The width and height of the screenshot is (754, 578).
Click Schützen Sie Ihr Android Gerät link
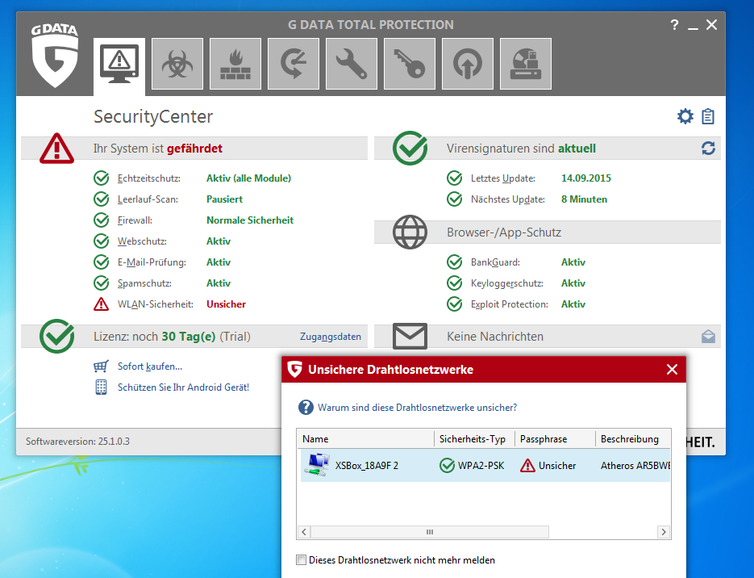tap(183, 387)
